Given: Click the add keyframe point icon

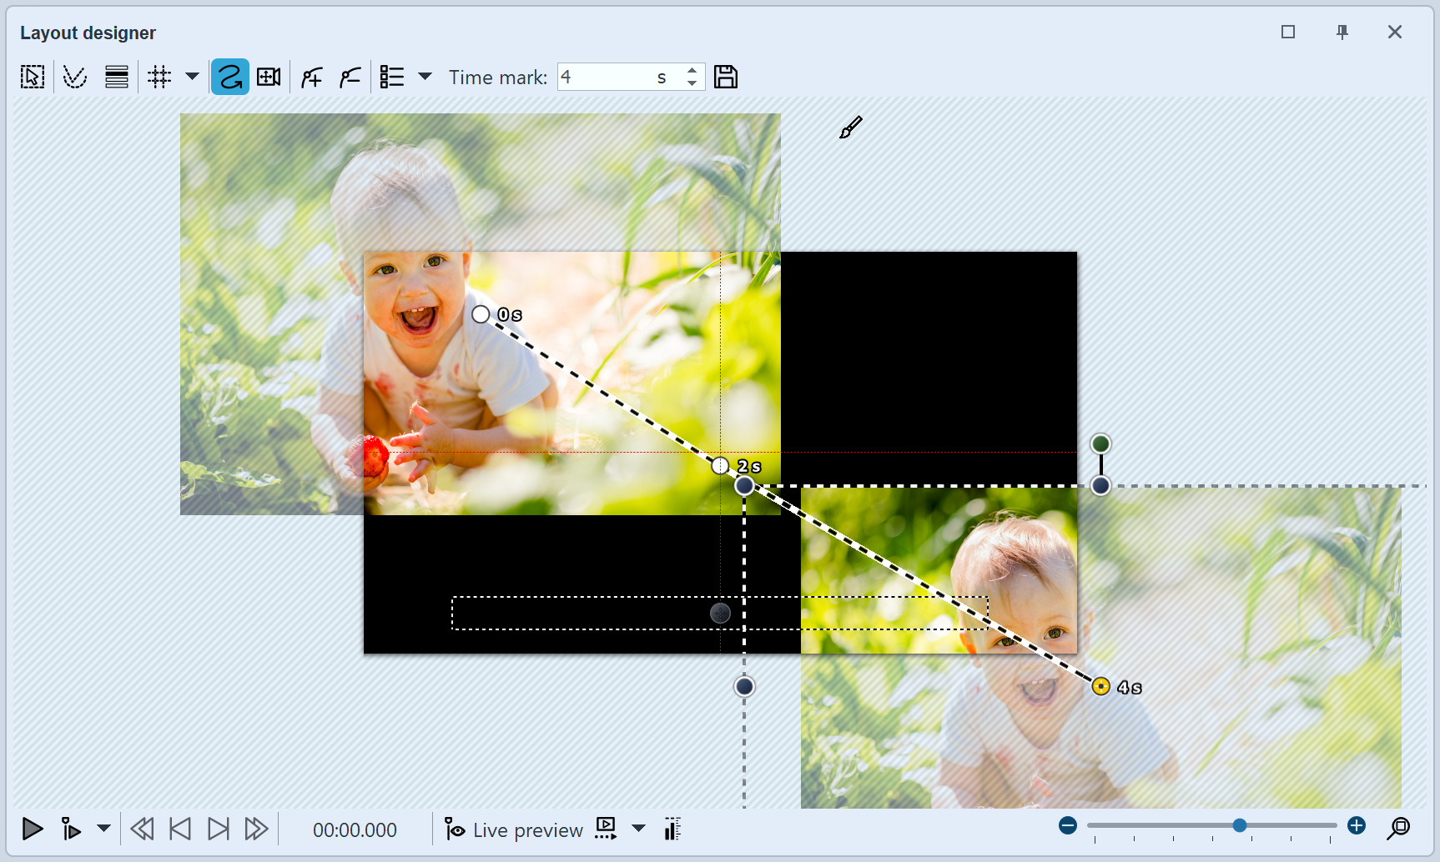Looking at the screenshot, I should (x=311, y=78).
